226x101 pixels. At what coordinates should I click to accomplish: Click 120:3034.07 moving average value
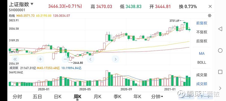62,16
